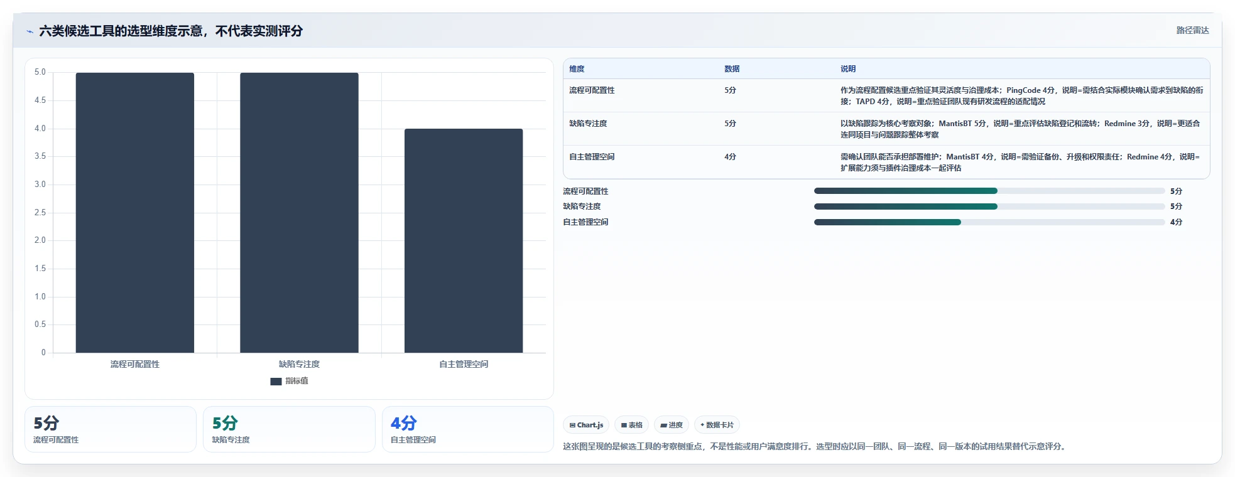
Task: Open the 5分 缺陷专注度 data card
Action: pyautogui.click(x=289, y=429)
